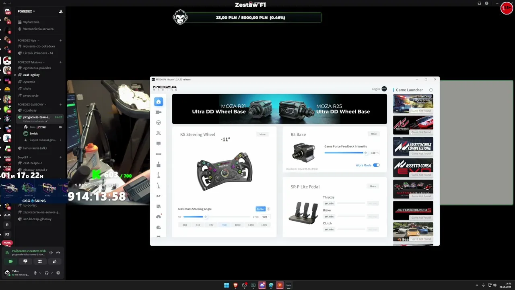Collapse the Zespół R category

pyautogui.click(x=24, y=157)
